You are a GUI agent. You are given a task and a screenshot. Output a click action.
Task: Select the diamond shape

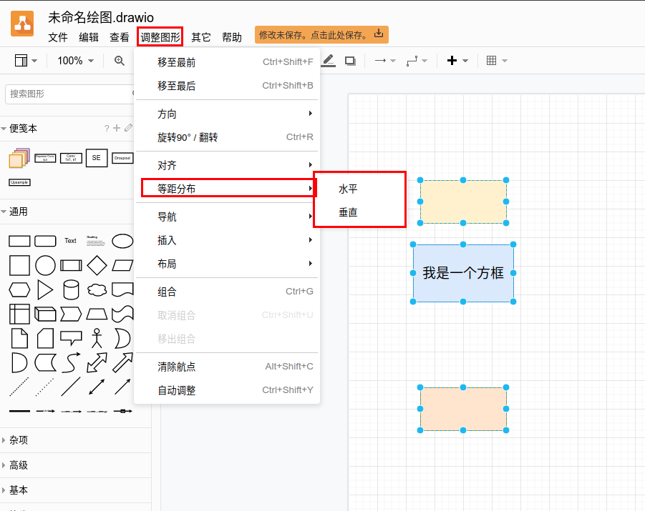click(97, 265)
